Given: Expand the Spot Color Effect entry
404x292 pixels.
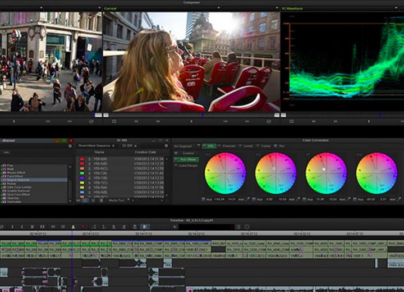Looking at the screenshot, I should point(1,194).
